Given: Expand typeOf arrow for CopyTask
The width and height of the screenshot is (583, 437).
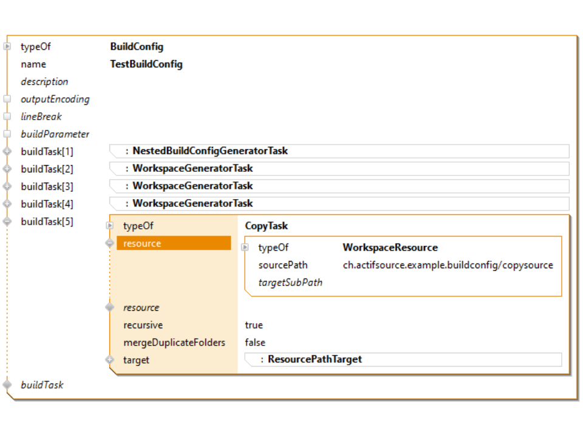Looking at the screenshot, I should [110, 226].
